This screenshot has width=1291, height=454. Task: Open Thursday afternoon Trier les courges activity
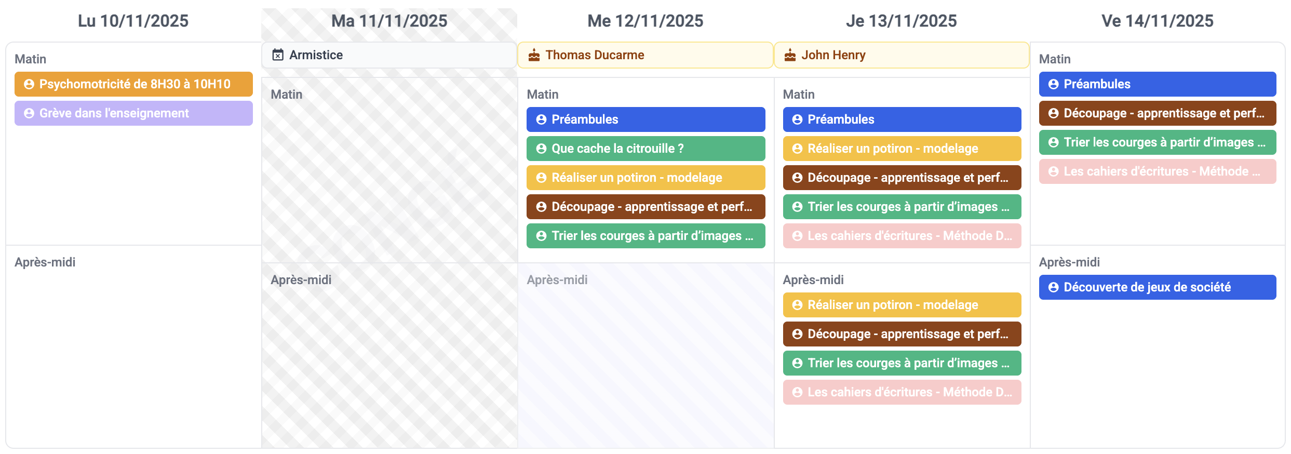pos(902,363)
